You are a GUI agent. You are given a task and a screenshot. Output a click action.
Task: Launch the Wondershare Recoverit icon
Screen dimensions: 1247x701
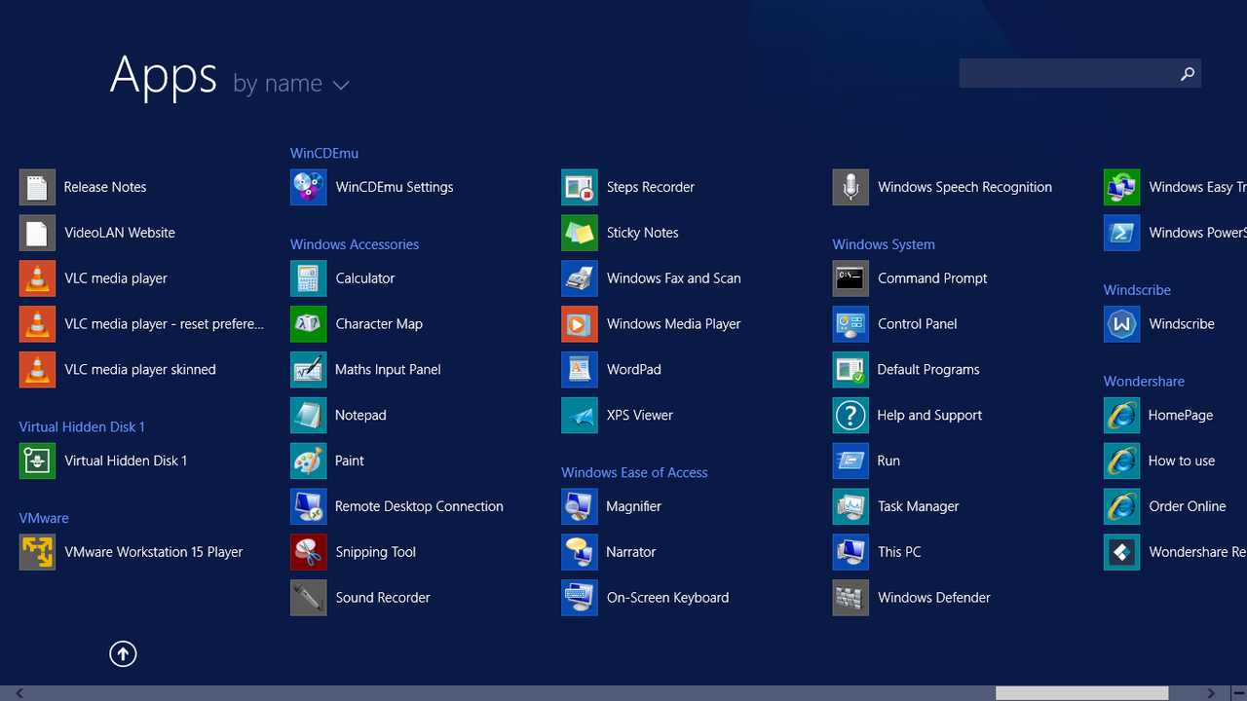[x=1122, y=552]
